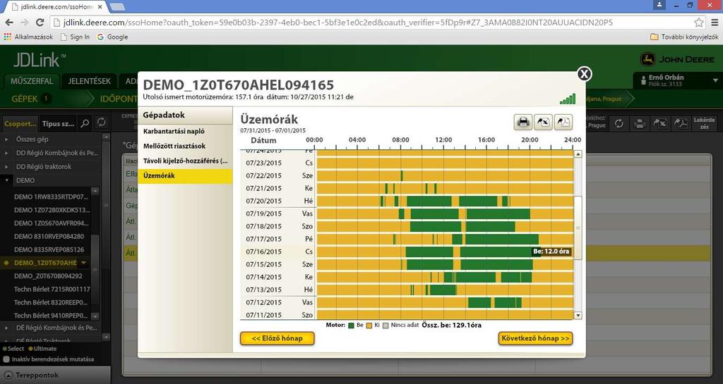Open the Alkalmazások apps shortcut
723x384 pixels.
[28, 37]
